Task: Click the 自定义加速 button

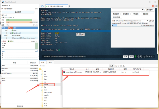Action: click(117, 17)
